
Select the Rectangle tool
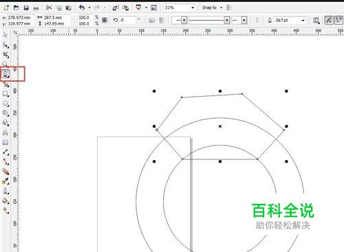pyautogui.click(x=6, y=94)
